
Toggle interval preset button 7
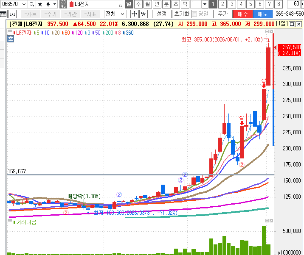269,4
